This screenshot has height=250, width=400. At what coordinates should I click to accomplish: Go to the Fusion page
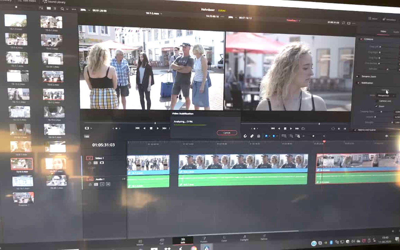click(x=203, y=240)
